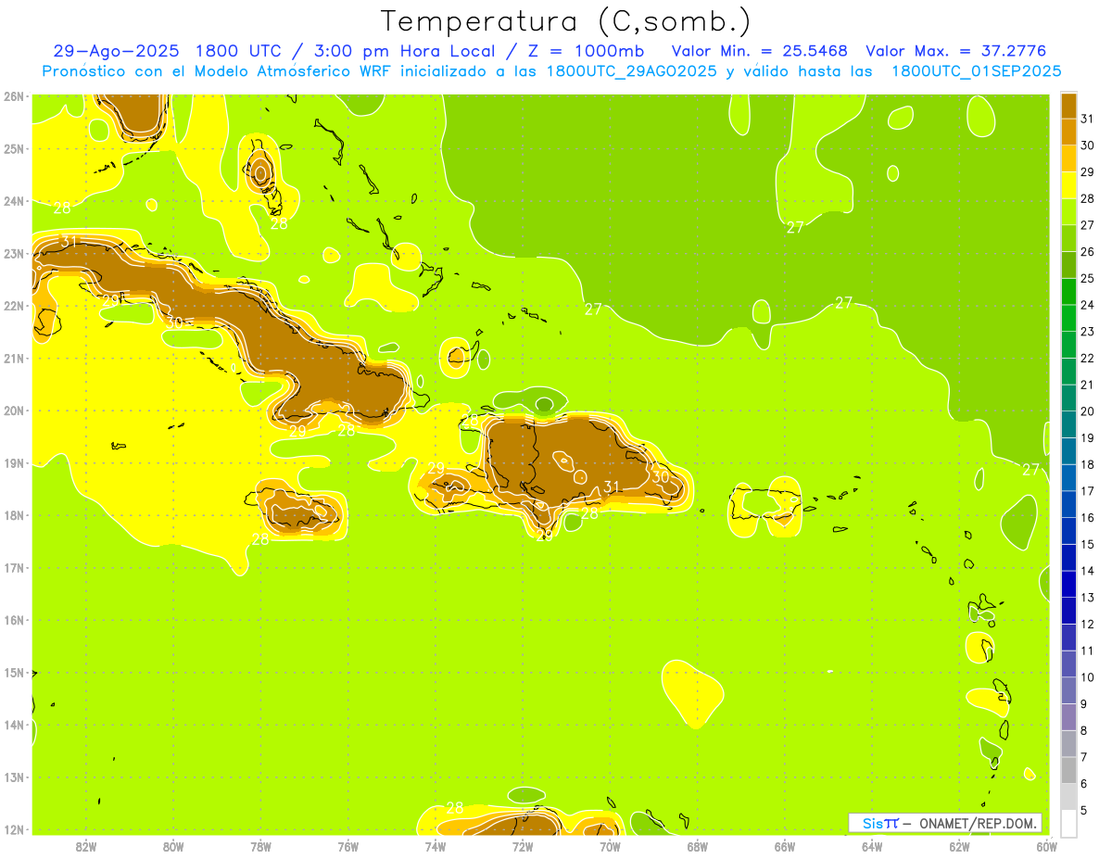Click the '64W' longitude label
1112x859 pixels.
point(872,846)
